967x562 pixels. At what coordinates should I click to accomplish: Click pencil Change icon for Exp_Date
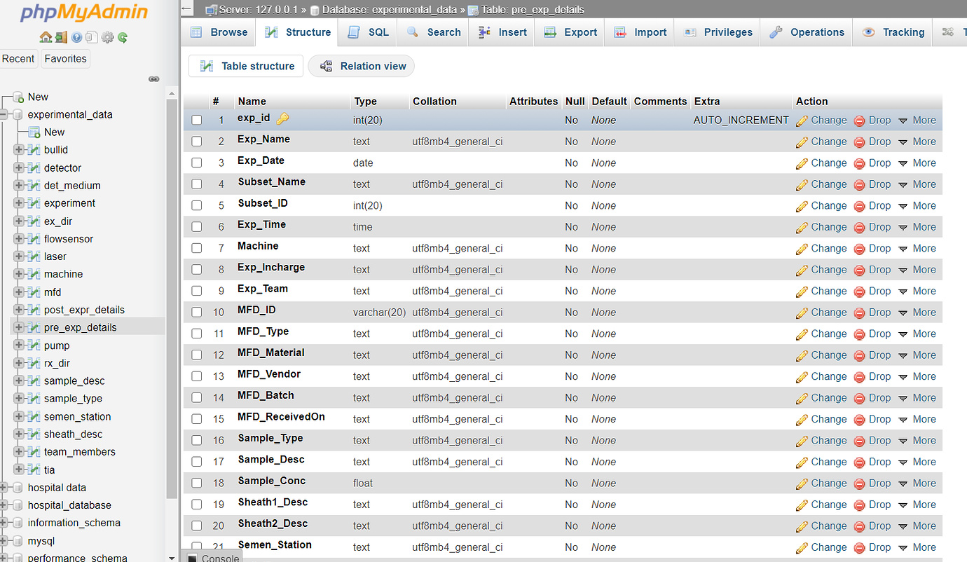point(802,163)
